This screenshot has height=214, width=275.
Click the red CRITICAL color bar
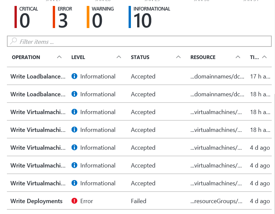pyautogui.click(x=15, y=17)
